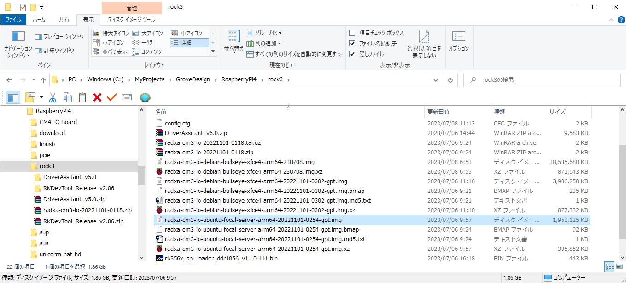Click the red X delete icon
Screen dimensions: 626x283
(x=97, y=97)
